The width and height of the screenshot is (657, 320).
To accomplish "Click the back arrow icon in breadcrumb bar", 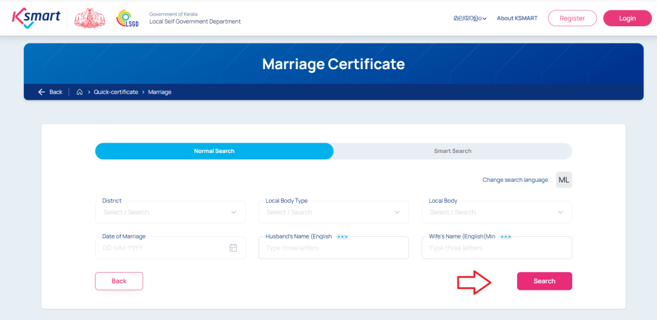I will (x=42, y=92).
